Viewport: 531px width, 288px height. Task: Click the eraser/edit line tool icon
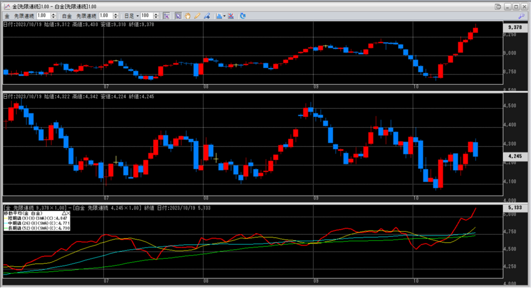coord(207,16)
